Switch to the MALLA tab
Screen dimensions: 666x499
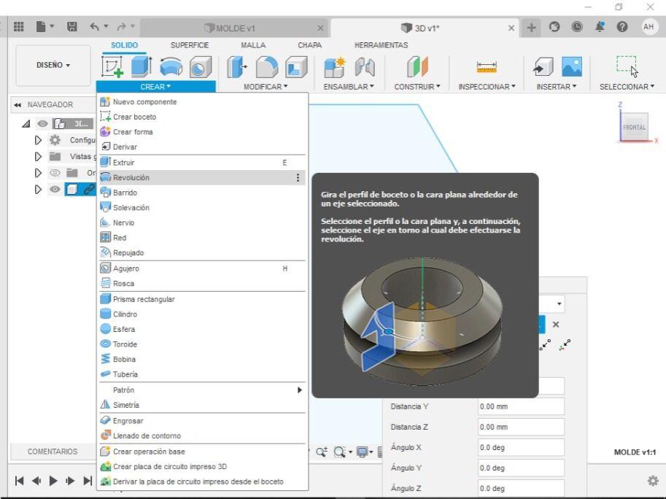coord(253,45)
